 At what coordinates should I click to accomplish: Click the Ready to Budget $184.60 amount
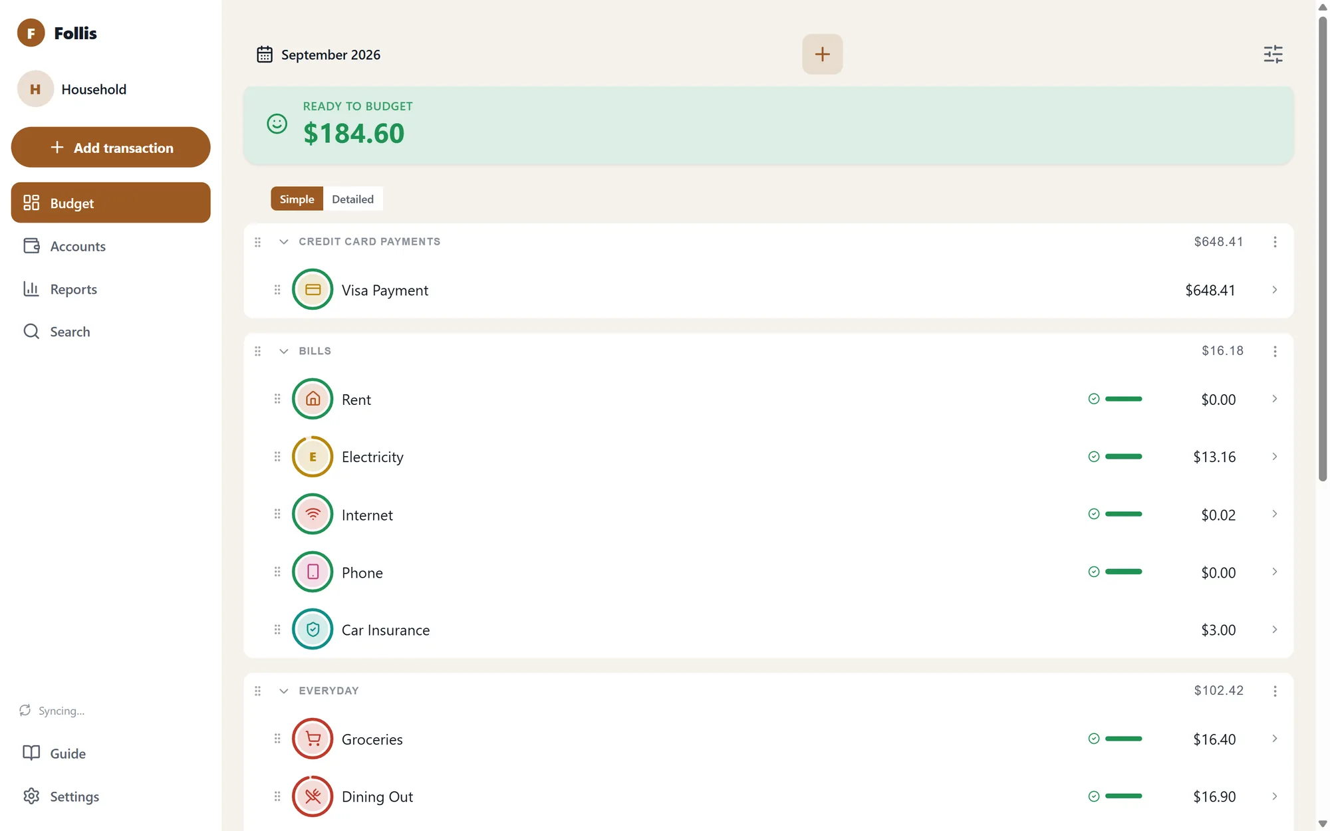coord(354,134)
